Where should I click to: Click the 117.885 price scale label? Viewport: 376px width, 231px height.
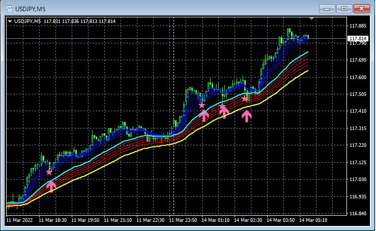(x=358, y=26)
